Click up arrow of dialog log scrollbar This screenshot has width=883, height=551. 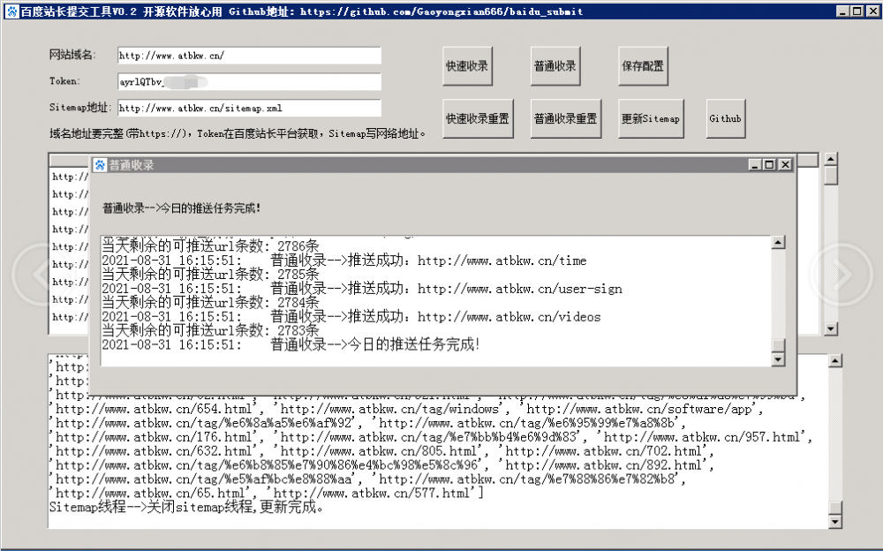pos(778,243)
